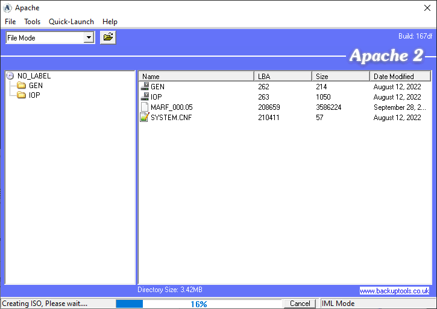This screenshot has width=437, height=309.
Task: Click the MARF_000.05 file icon
Action: click(145, 107)
